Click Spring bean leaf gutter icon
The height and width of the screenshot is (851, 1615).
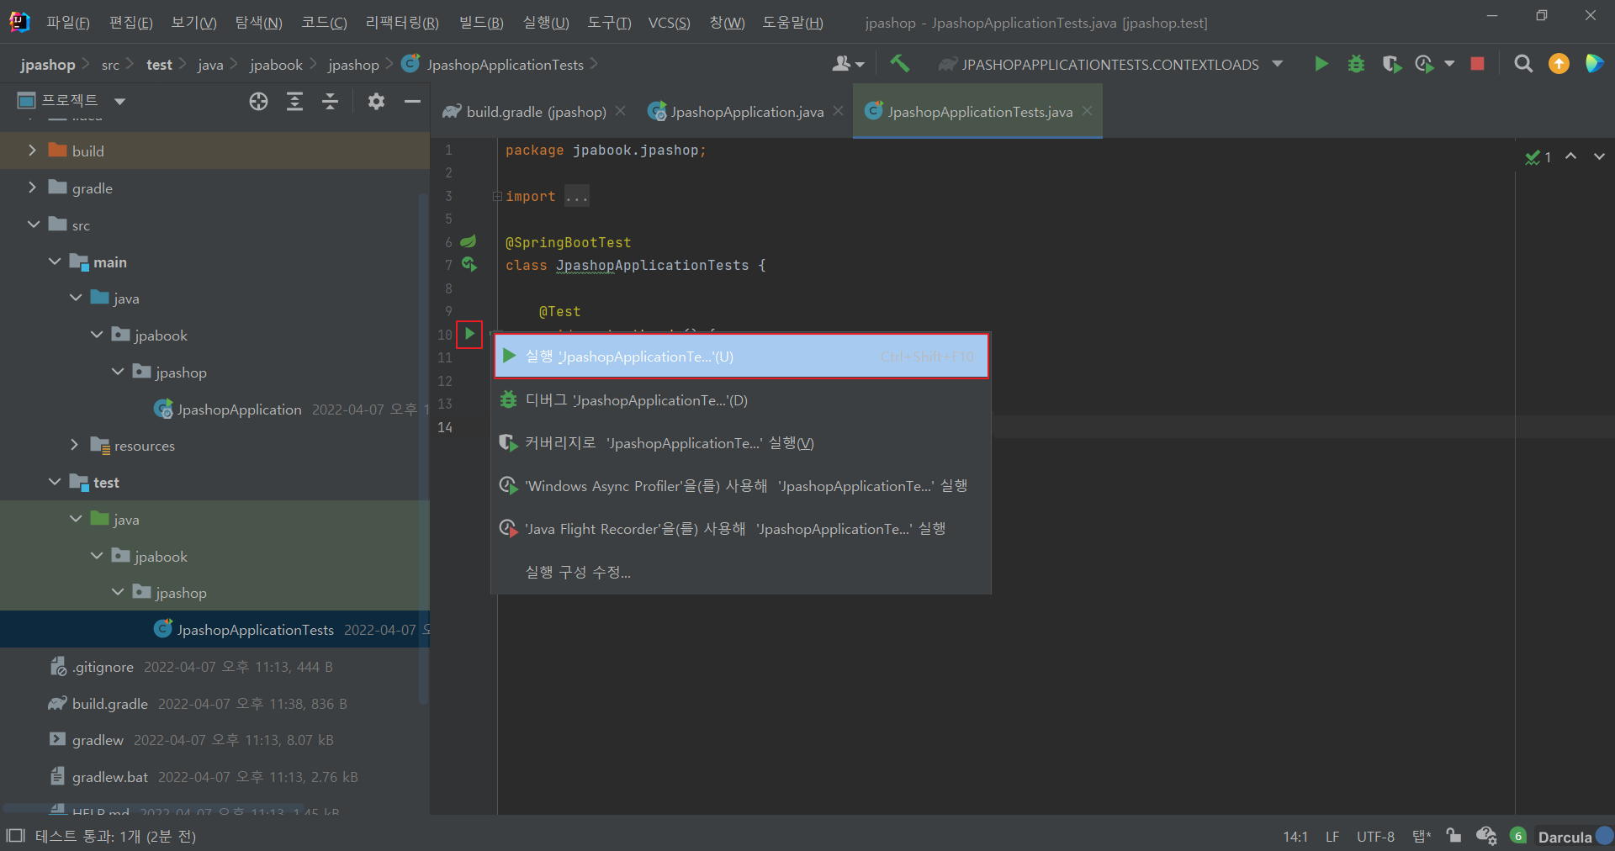[x=469, y=242]
